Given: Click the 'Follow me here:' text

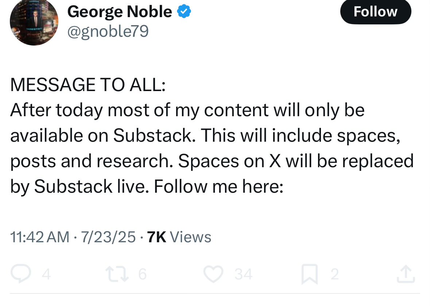Looking at the screenshot, I should tap(218, 187).
